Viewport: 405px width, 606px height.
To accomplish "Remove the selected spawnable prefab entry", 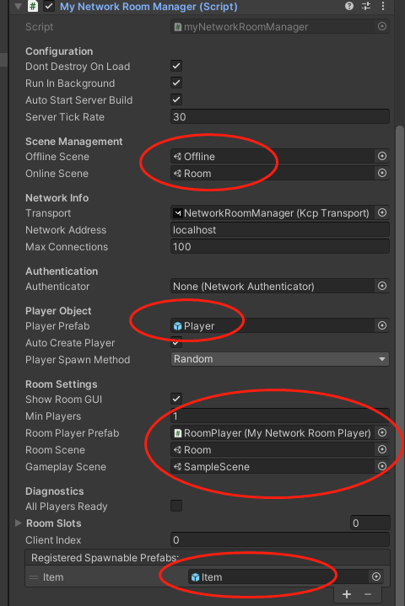I will 368,594.
